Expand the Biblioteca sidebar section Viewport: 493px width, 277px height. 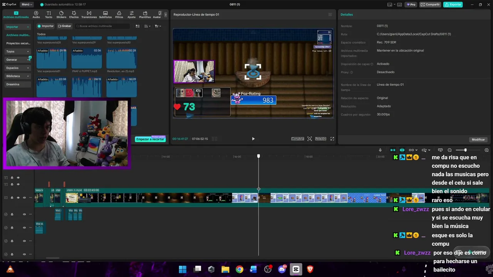pos(18,76)
